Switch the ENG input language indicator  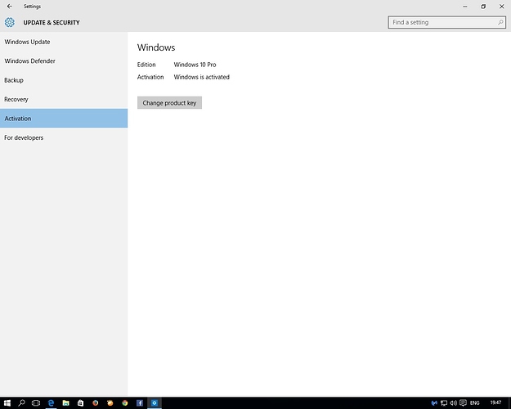(475, 403)
